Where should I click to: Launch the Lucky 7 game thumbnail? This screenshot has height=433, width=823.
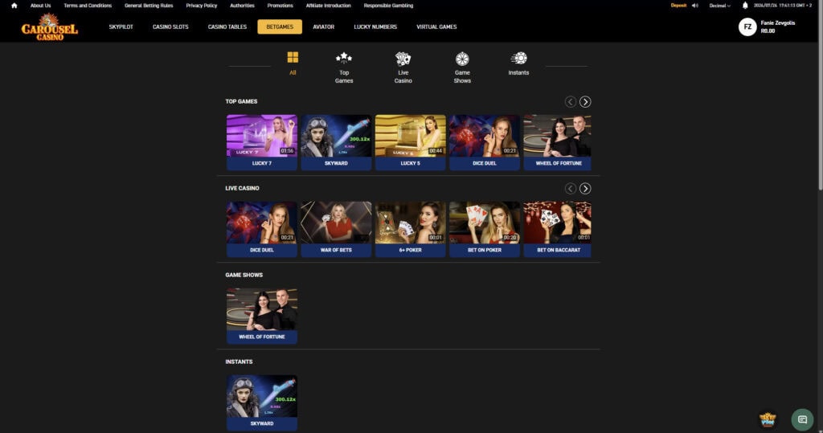pyautogui.click(x=262, y=142)
